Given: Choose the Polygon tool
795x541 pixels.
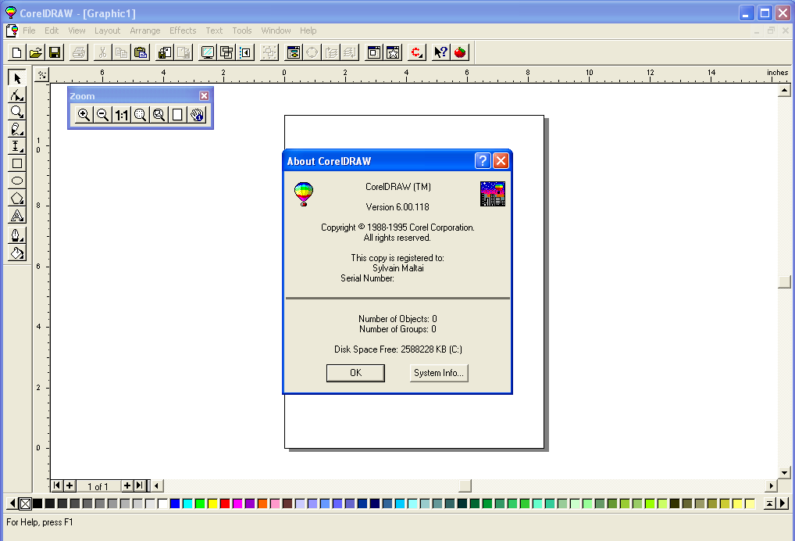Looking at the screenshot, I should (17, 199).
